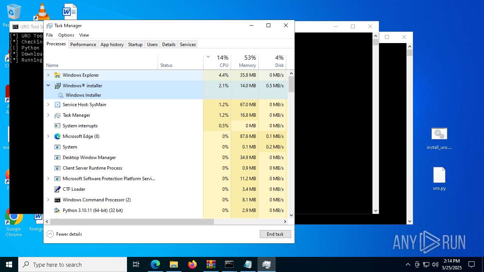The width and height of the screenshot is (484, 272).
Task: Open Microsoft Edge from the taskbar
Action: pos(155,264)
